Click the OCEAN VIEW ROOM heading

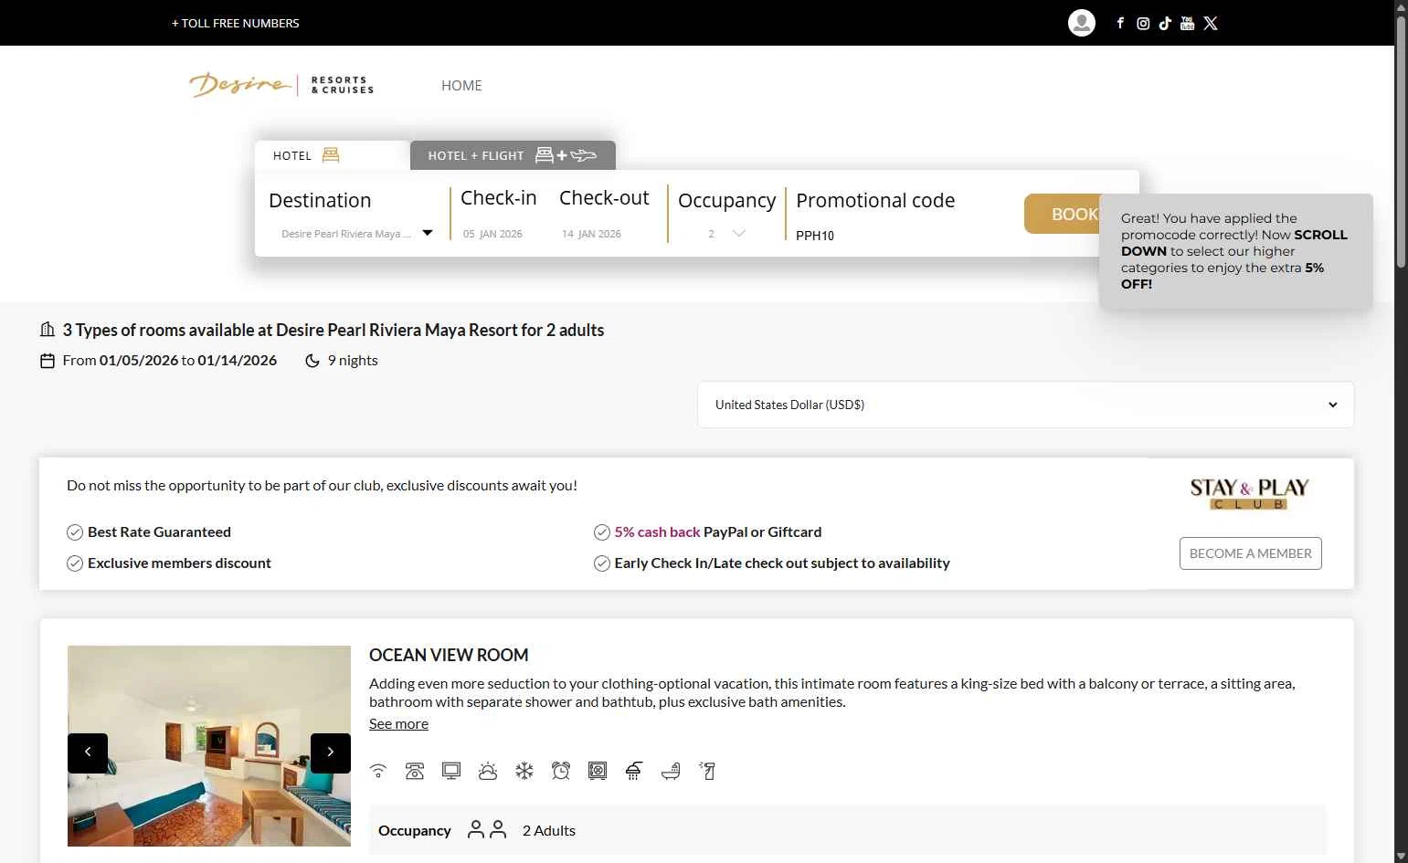[x=449, y=655]
